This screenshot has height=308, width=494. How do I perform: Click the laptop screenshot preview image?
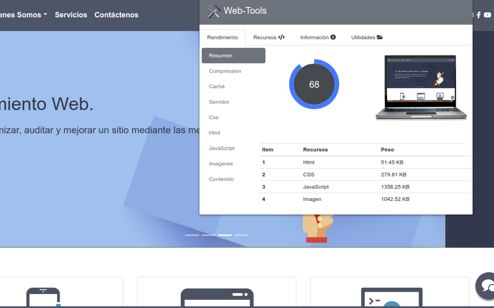pyautogui.click(x=421, y=87)
